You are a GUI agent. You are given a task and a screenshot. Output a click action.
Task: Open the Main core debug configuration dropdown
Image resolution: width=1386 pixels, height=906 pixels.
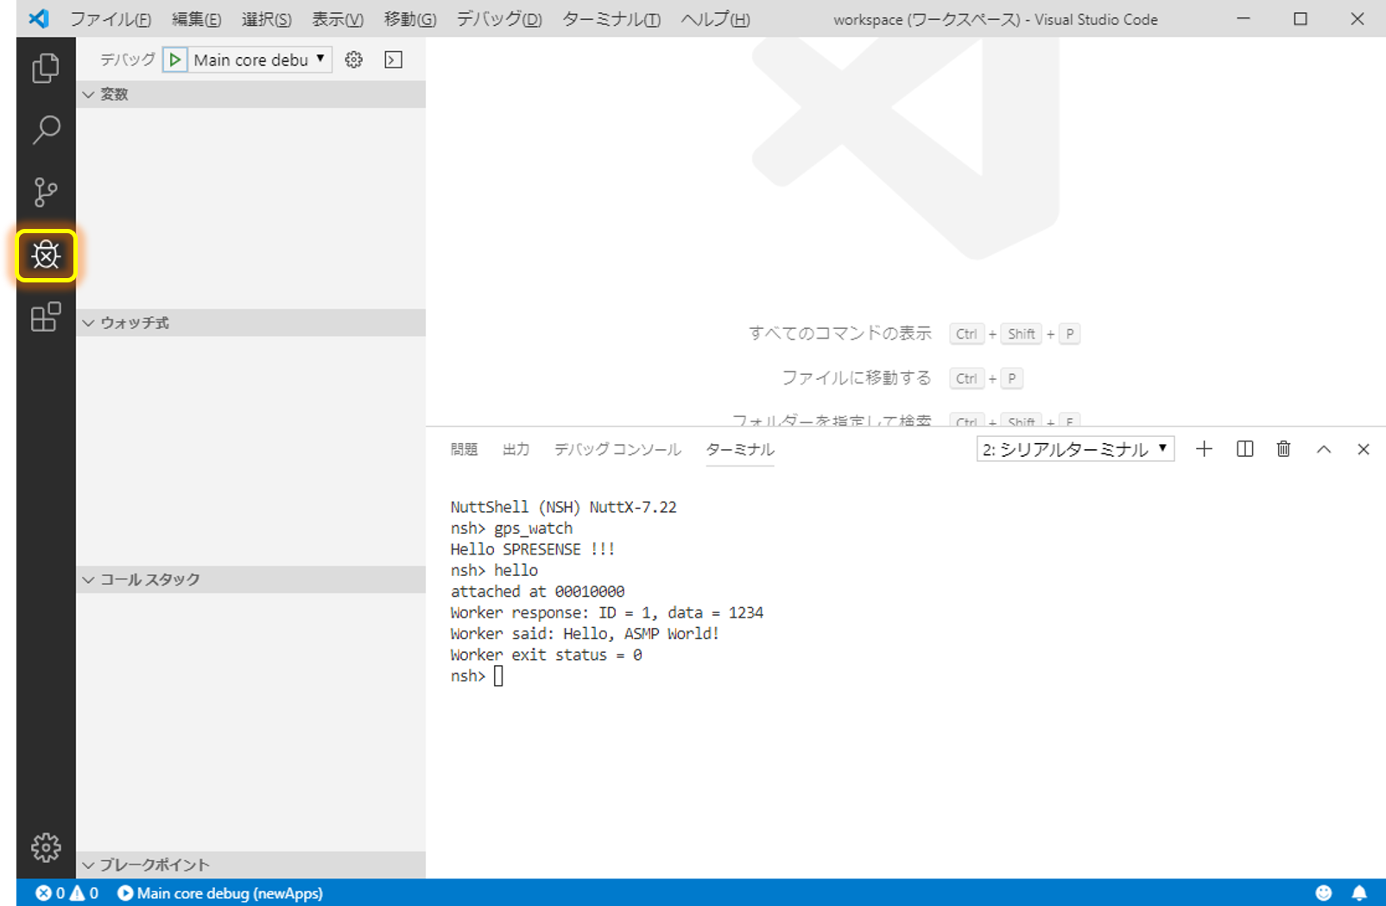(256, 59)
